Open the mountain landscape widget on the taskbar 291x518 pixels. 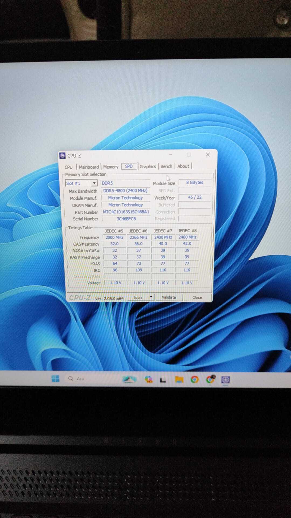pos(129,379)
